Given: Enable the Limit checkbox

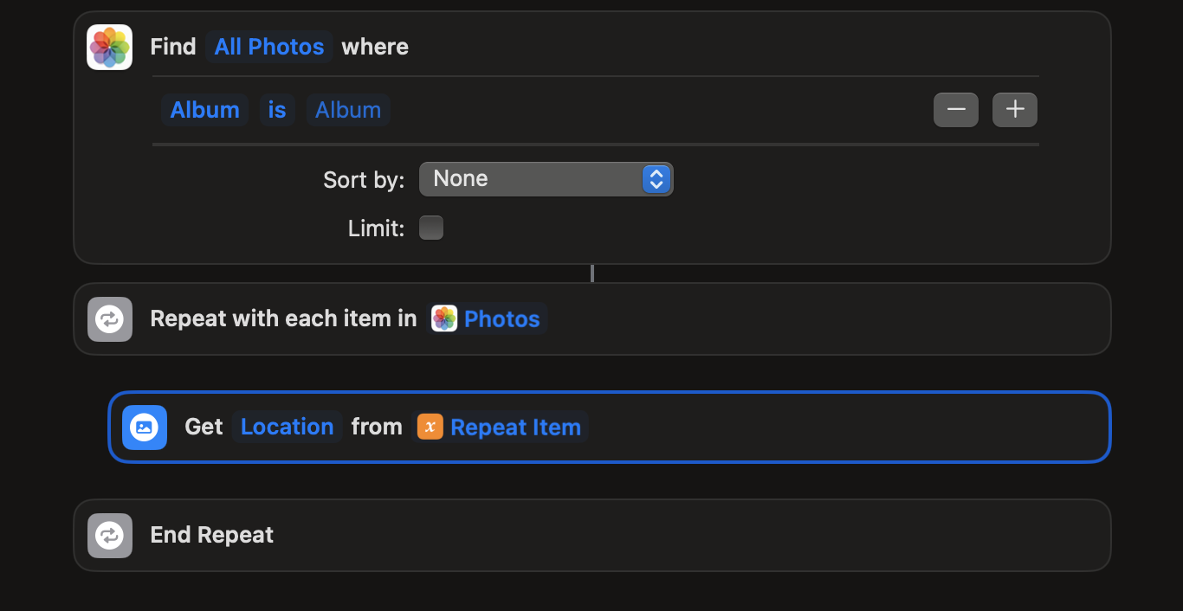Looking at the screenshot, I should [x=431, y=228].
